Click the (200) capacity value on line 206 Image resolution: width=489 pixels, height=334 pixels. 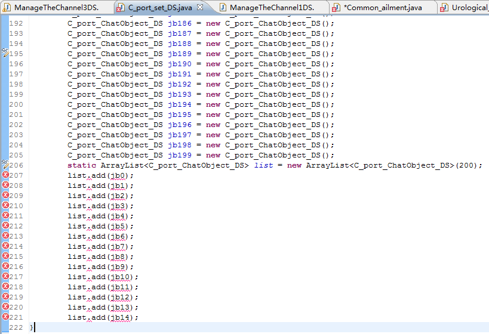[466, 165]
